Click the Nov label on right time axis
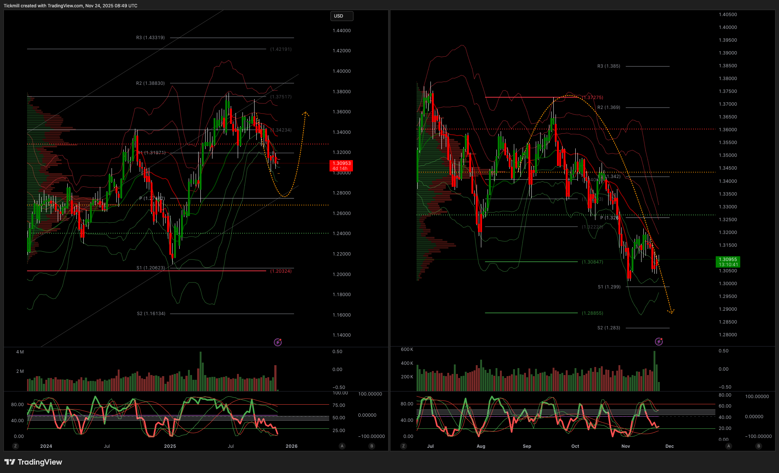This screenshot has width=779, height=473. 626,446
